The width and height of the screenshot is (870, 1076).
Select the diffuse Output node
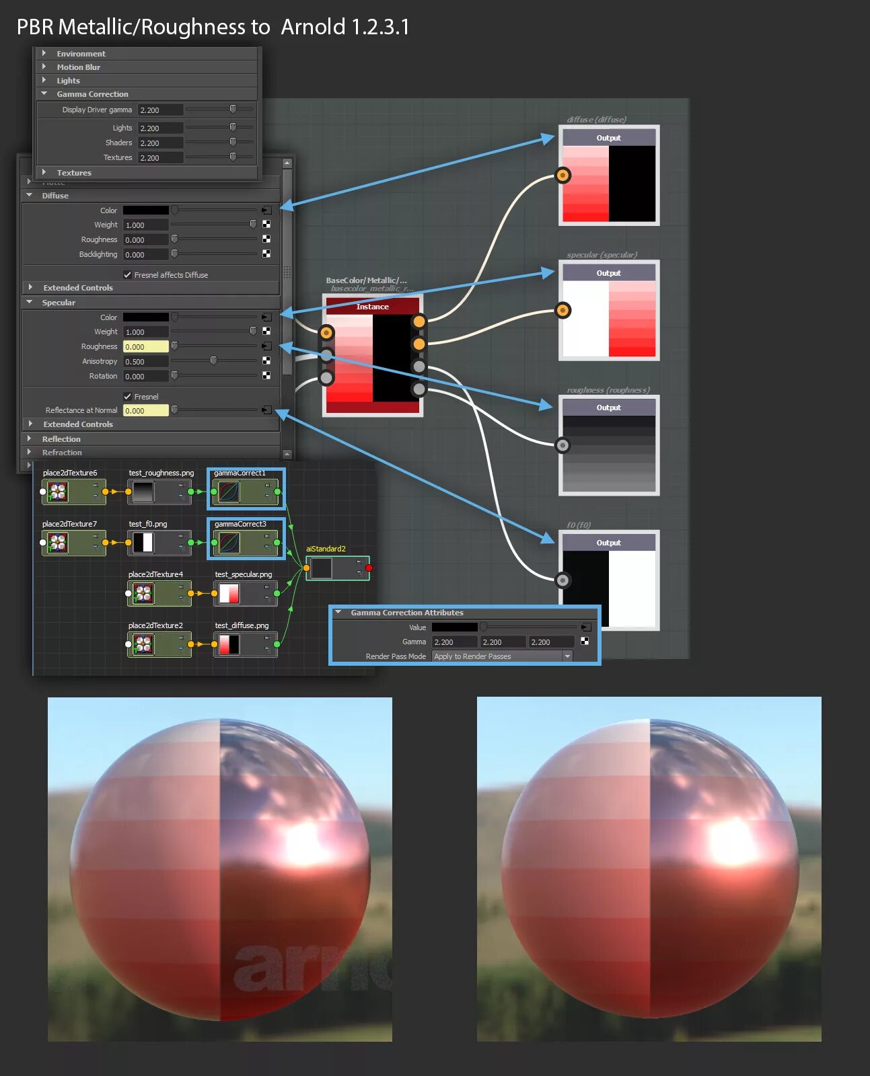[x=609, y=175]
